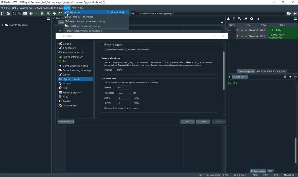298x177 pixels.
Task: Click the working directory path field
Action: coord(210,13)
